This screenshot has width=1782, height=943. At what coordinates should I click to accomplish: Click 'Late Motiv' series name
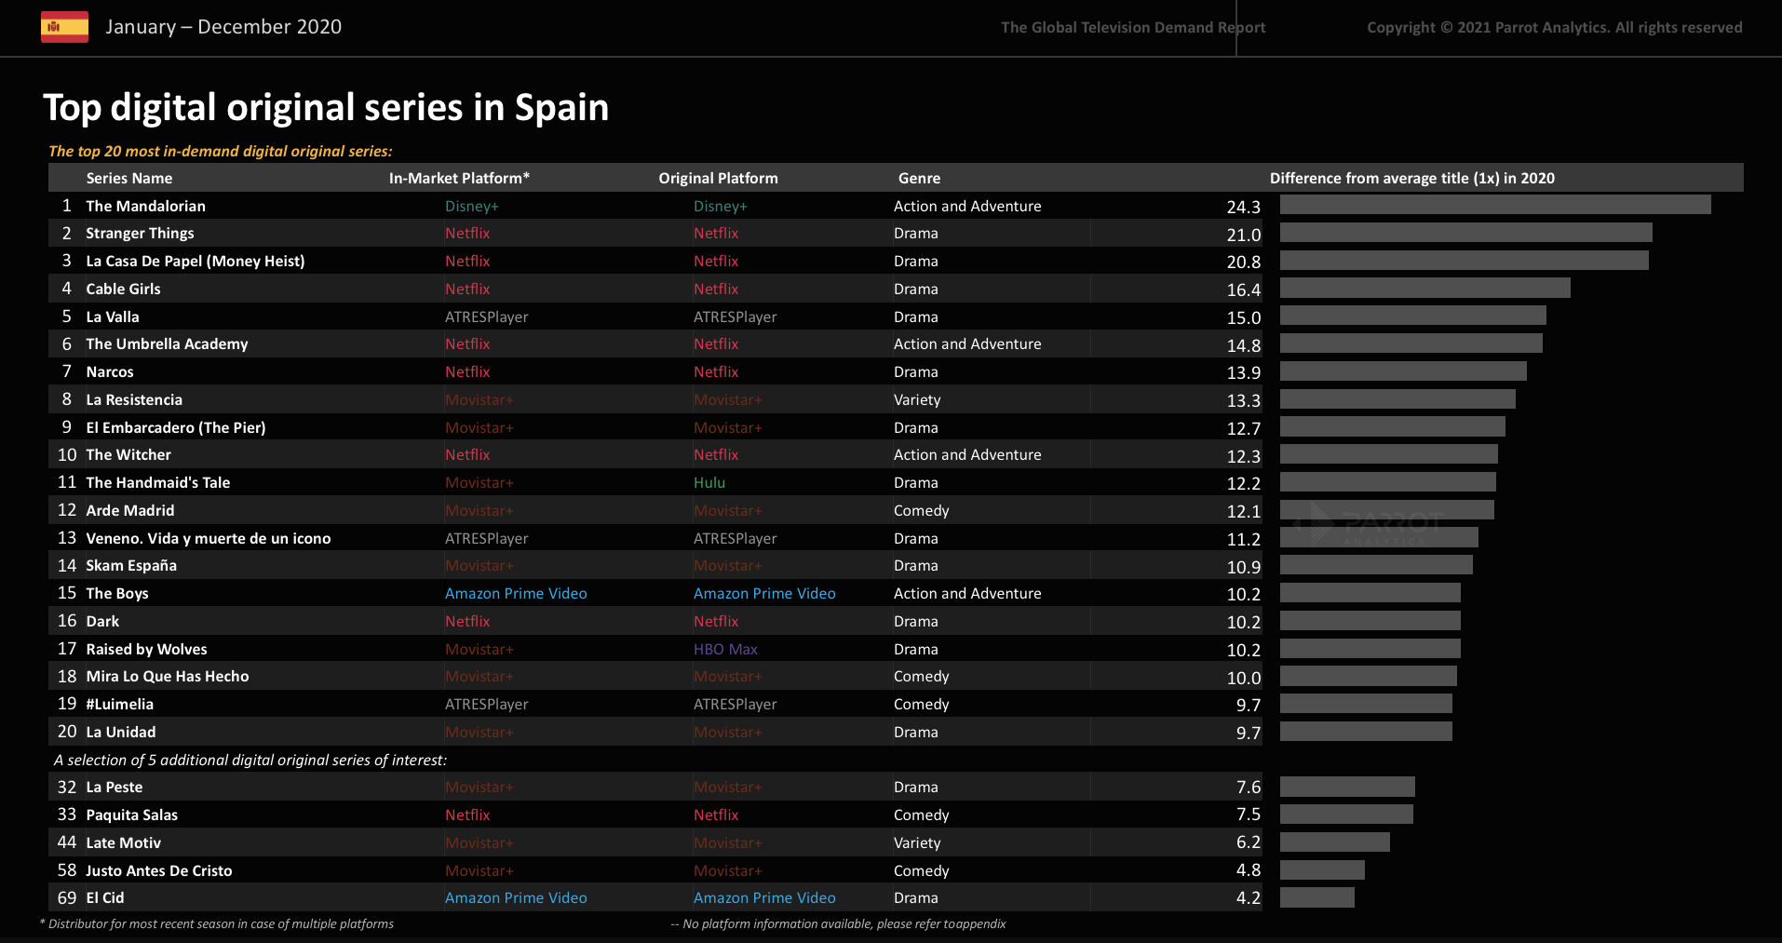click(x=123, y=843)
